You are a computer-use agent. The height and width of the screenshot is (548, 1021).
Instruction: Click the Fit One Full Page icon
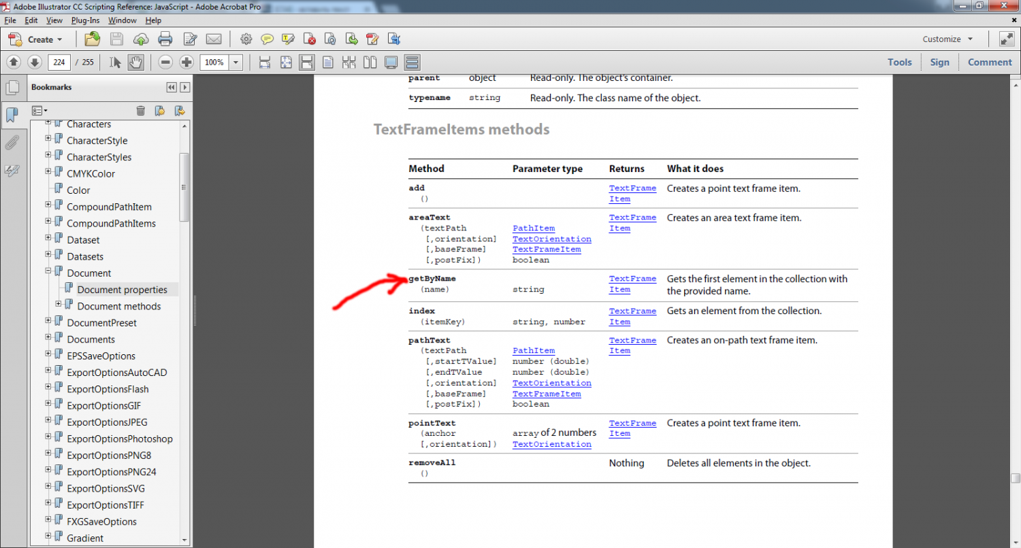click(x=286, y=62)
